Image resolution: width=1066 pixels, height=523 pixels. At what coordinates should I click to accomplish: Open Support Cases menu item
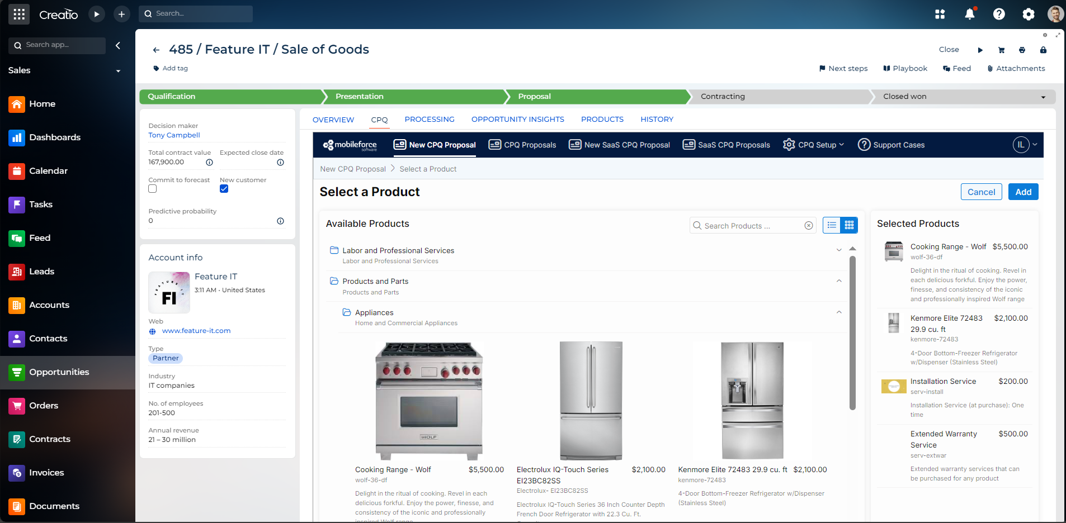tap(892, 145)
